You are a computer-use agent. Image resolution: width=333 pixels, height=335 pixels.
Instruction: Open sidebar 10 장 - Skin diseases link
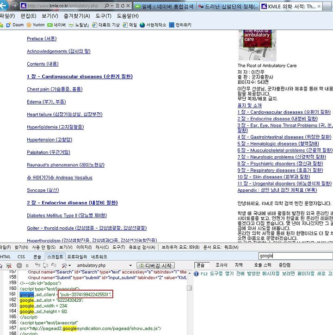273,177
